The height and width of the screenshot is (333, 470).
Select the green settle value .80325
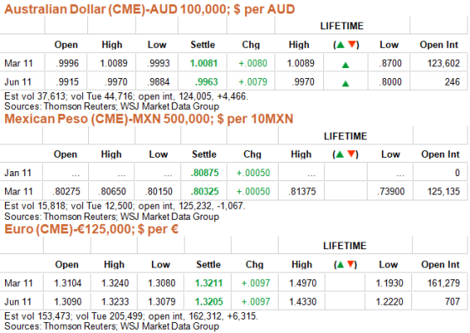click(205, 191)
